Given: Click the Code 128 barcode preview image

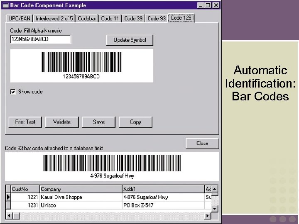Looking at the screenshot, I should pos(82,66).
